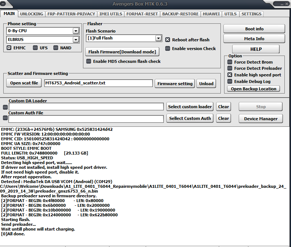Open Firmware setting
291x247 pixels.
[x=175, y=84]
